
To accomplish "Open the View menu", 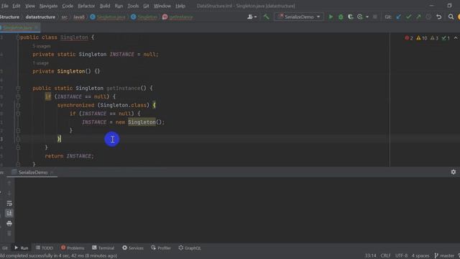I will pos(30,6).
